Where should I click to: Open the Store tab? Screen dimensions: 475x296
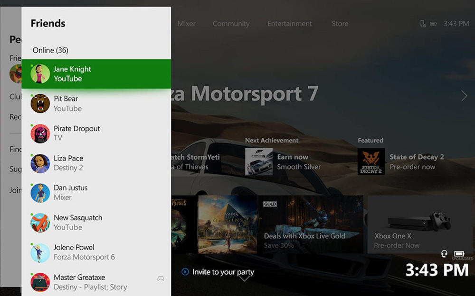pyautogui.click(x=340, y=24)
